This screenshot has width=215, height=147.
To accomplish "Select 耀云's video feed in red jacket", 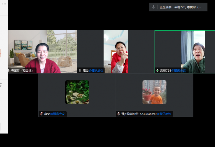I will pyautogui.click(x=116, y=52).
